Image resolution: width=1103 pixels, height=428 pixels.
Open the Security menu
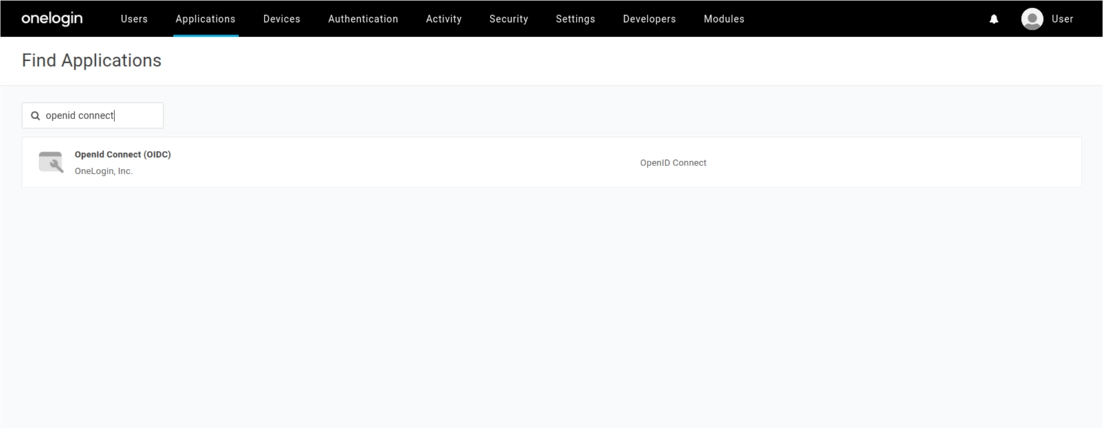pyautogui.click(x=508, y=19)
